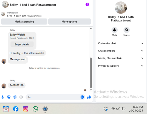Click the sync tray icon
The image size is (147, 114).
coord(106,109)
